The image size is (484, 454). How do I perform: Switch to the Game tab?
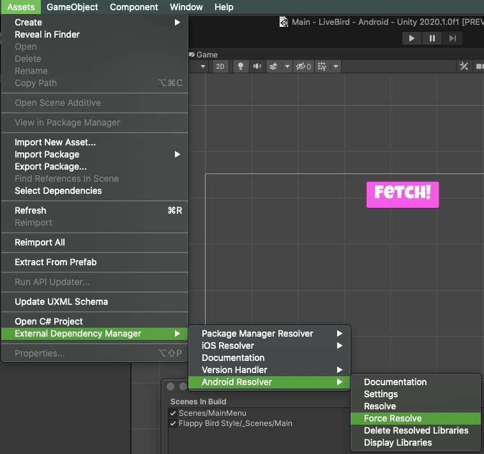click(204, 55)
